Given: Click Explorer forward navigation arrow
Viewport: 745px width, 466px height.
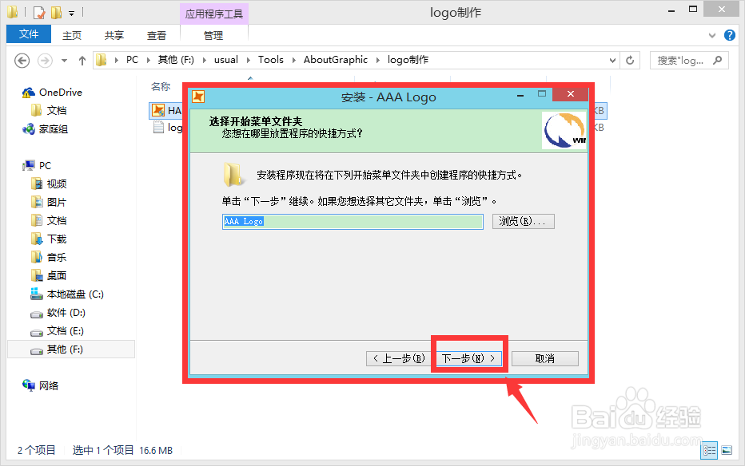Looking at the screenshot, I should [x=45, y=61].
